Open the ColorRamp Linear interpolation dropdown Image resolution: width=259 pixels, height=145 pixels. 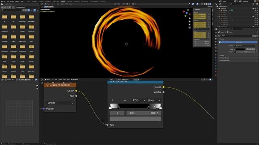[154, 100]
